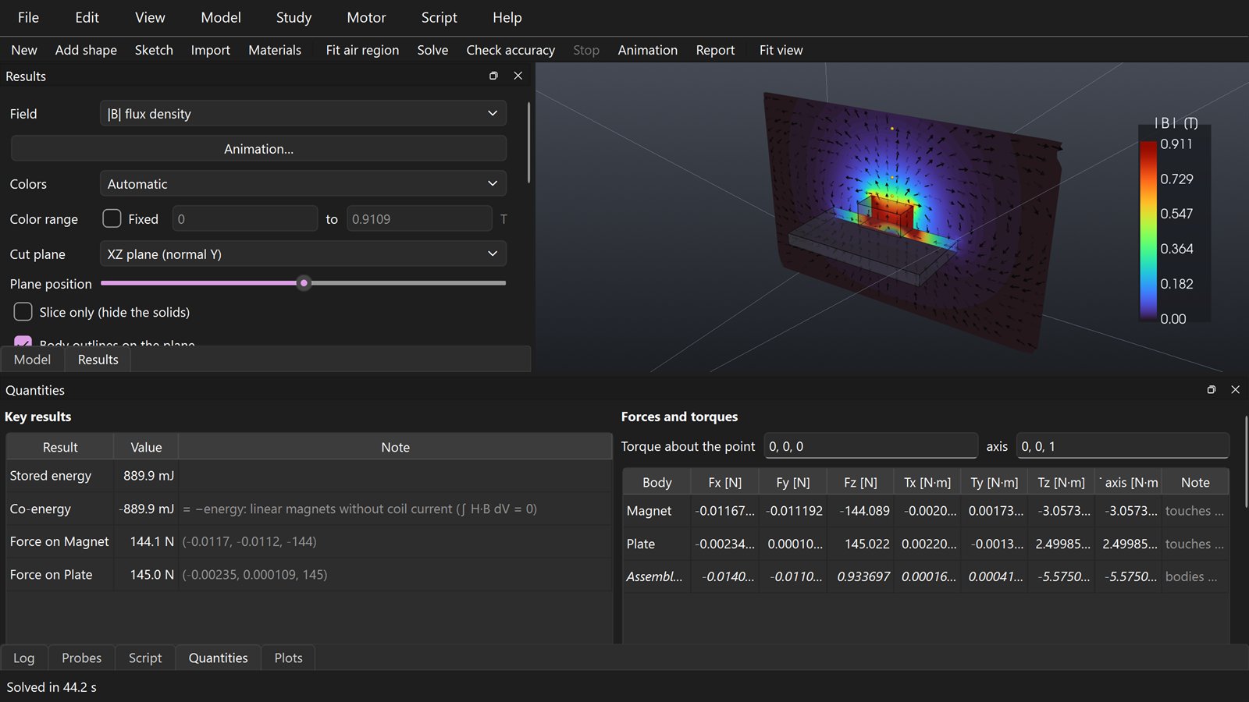This screenshot has width=1249, height=702.
Task: Open Materials from the toolbar
Action: [275, 50]
